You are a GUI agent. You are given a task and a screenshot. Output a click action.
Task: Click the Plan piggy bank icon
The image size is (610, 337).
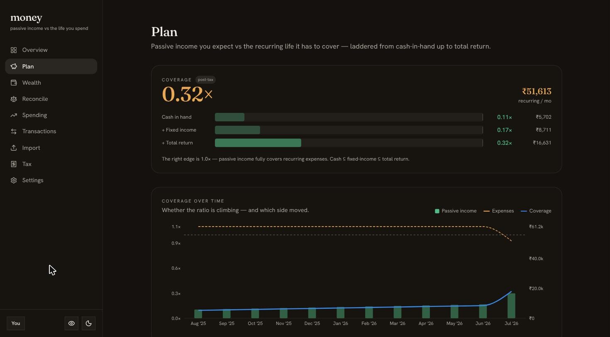(14, 66)
